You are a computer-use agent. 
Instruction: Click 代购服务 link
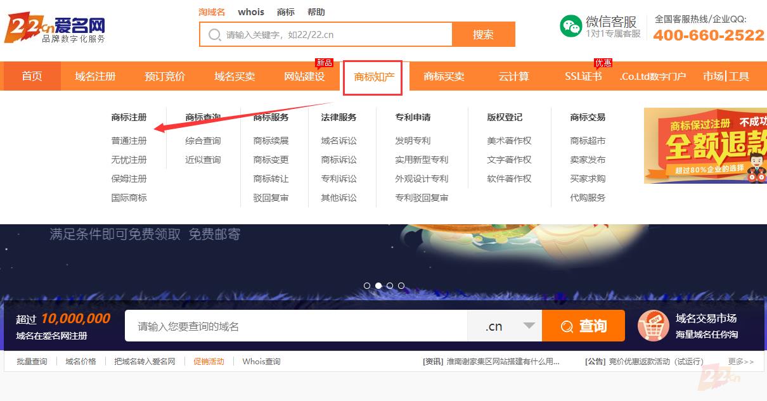point(588,198)
